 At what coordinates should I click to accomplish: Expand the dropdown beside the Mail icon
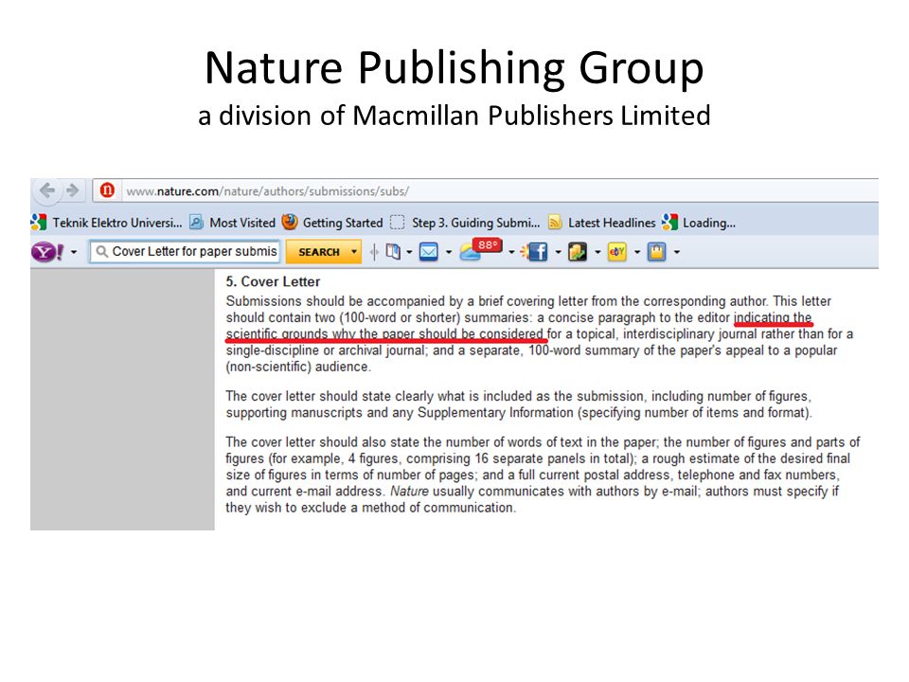448,252
